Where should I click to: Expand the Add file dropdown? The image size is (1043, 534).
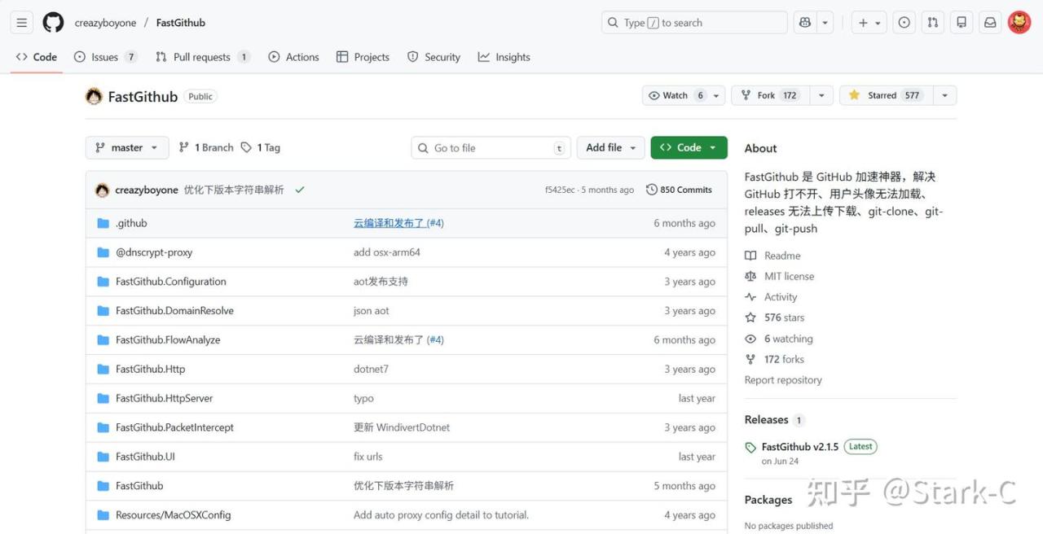click(611, 147)
